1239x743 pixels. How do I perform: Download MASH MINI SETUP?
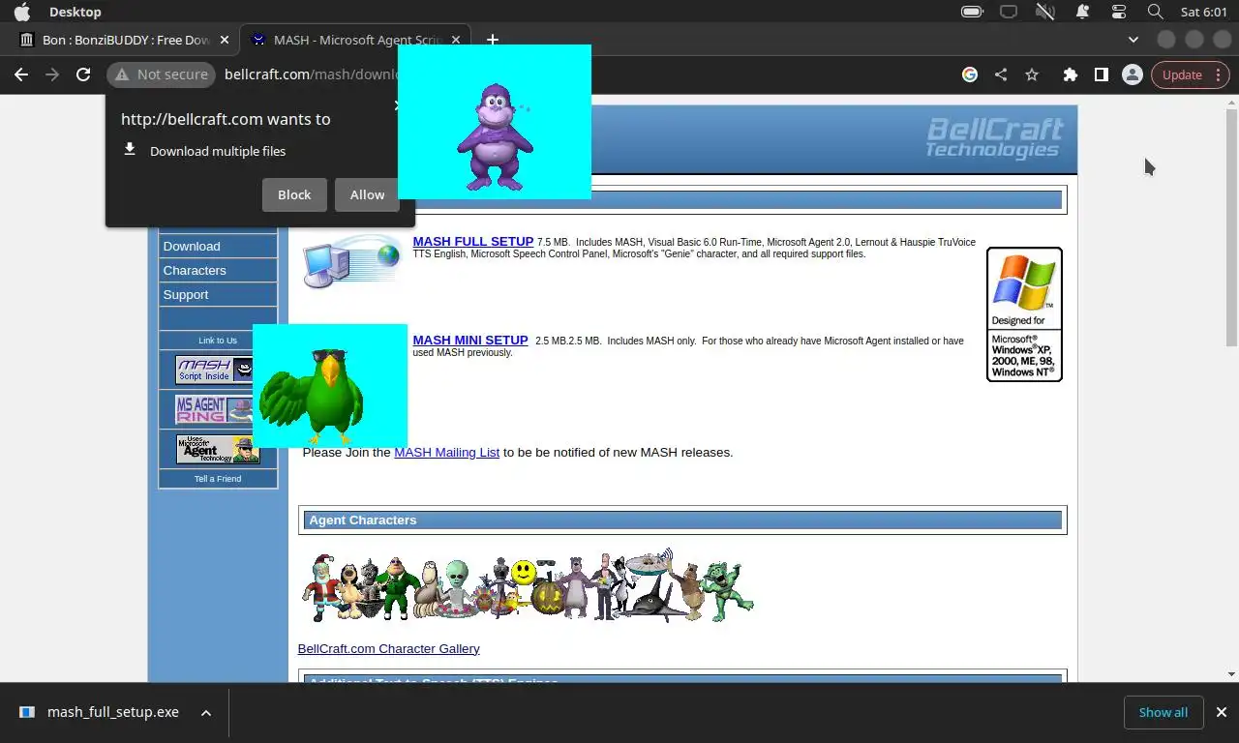coord(470,341)
